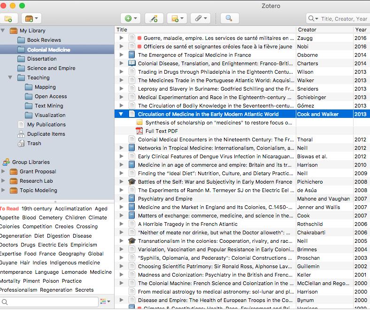This screenshot has width=370, height=310.
Task: Open the New Note dropdown
Action: pyautogui.click(x=177, y=18)
